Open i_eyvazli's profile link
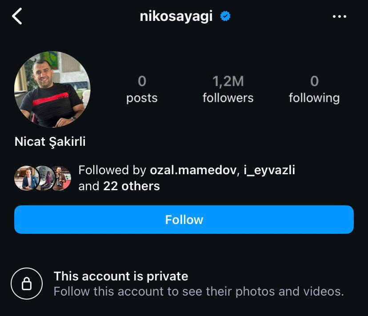This screenshot has height=316, width=368. (x=270, y=170)
